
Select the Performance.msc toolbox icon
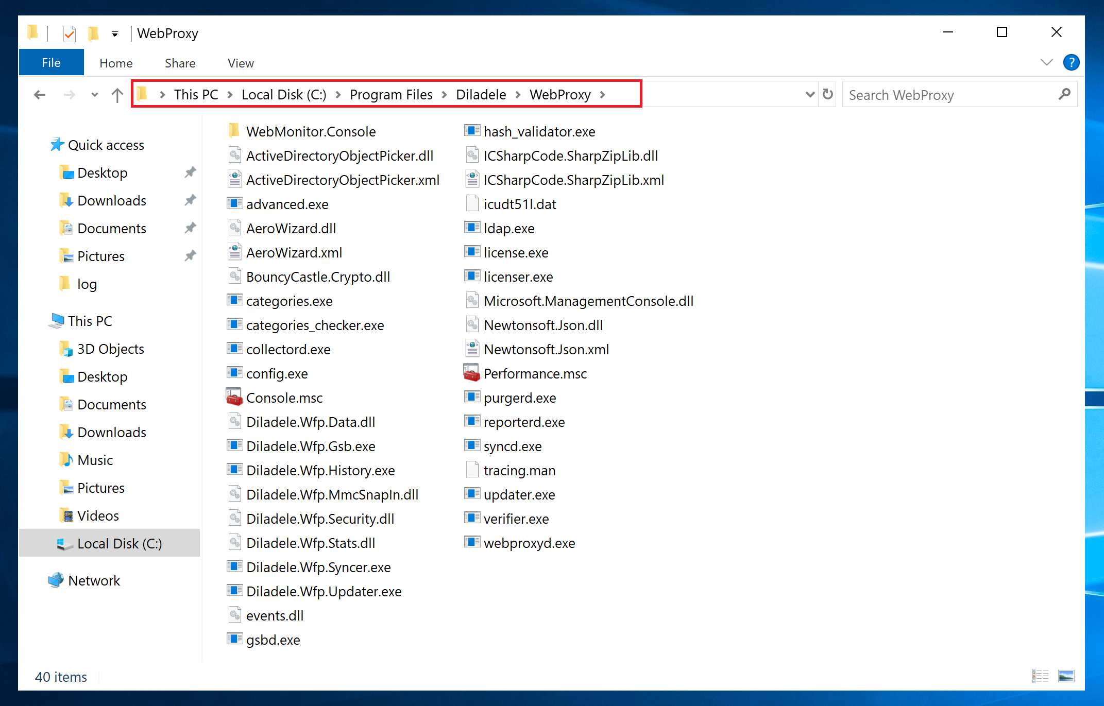472,373
